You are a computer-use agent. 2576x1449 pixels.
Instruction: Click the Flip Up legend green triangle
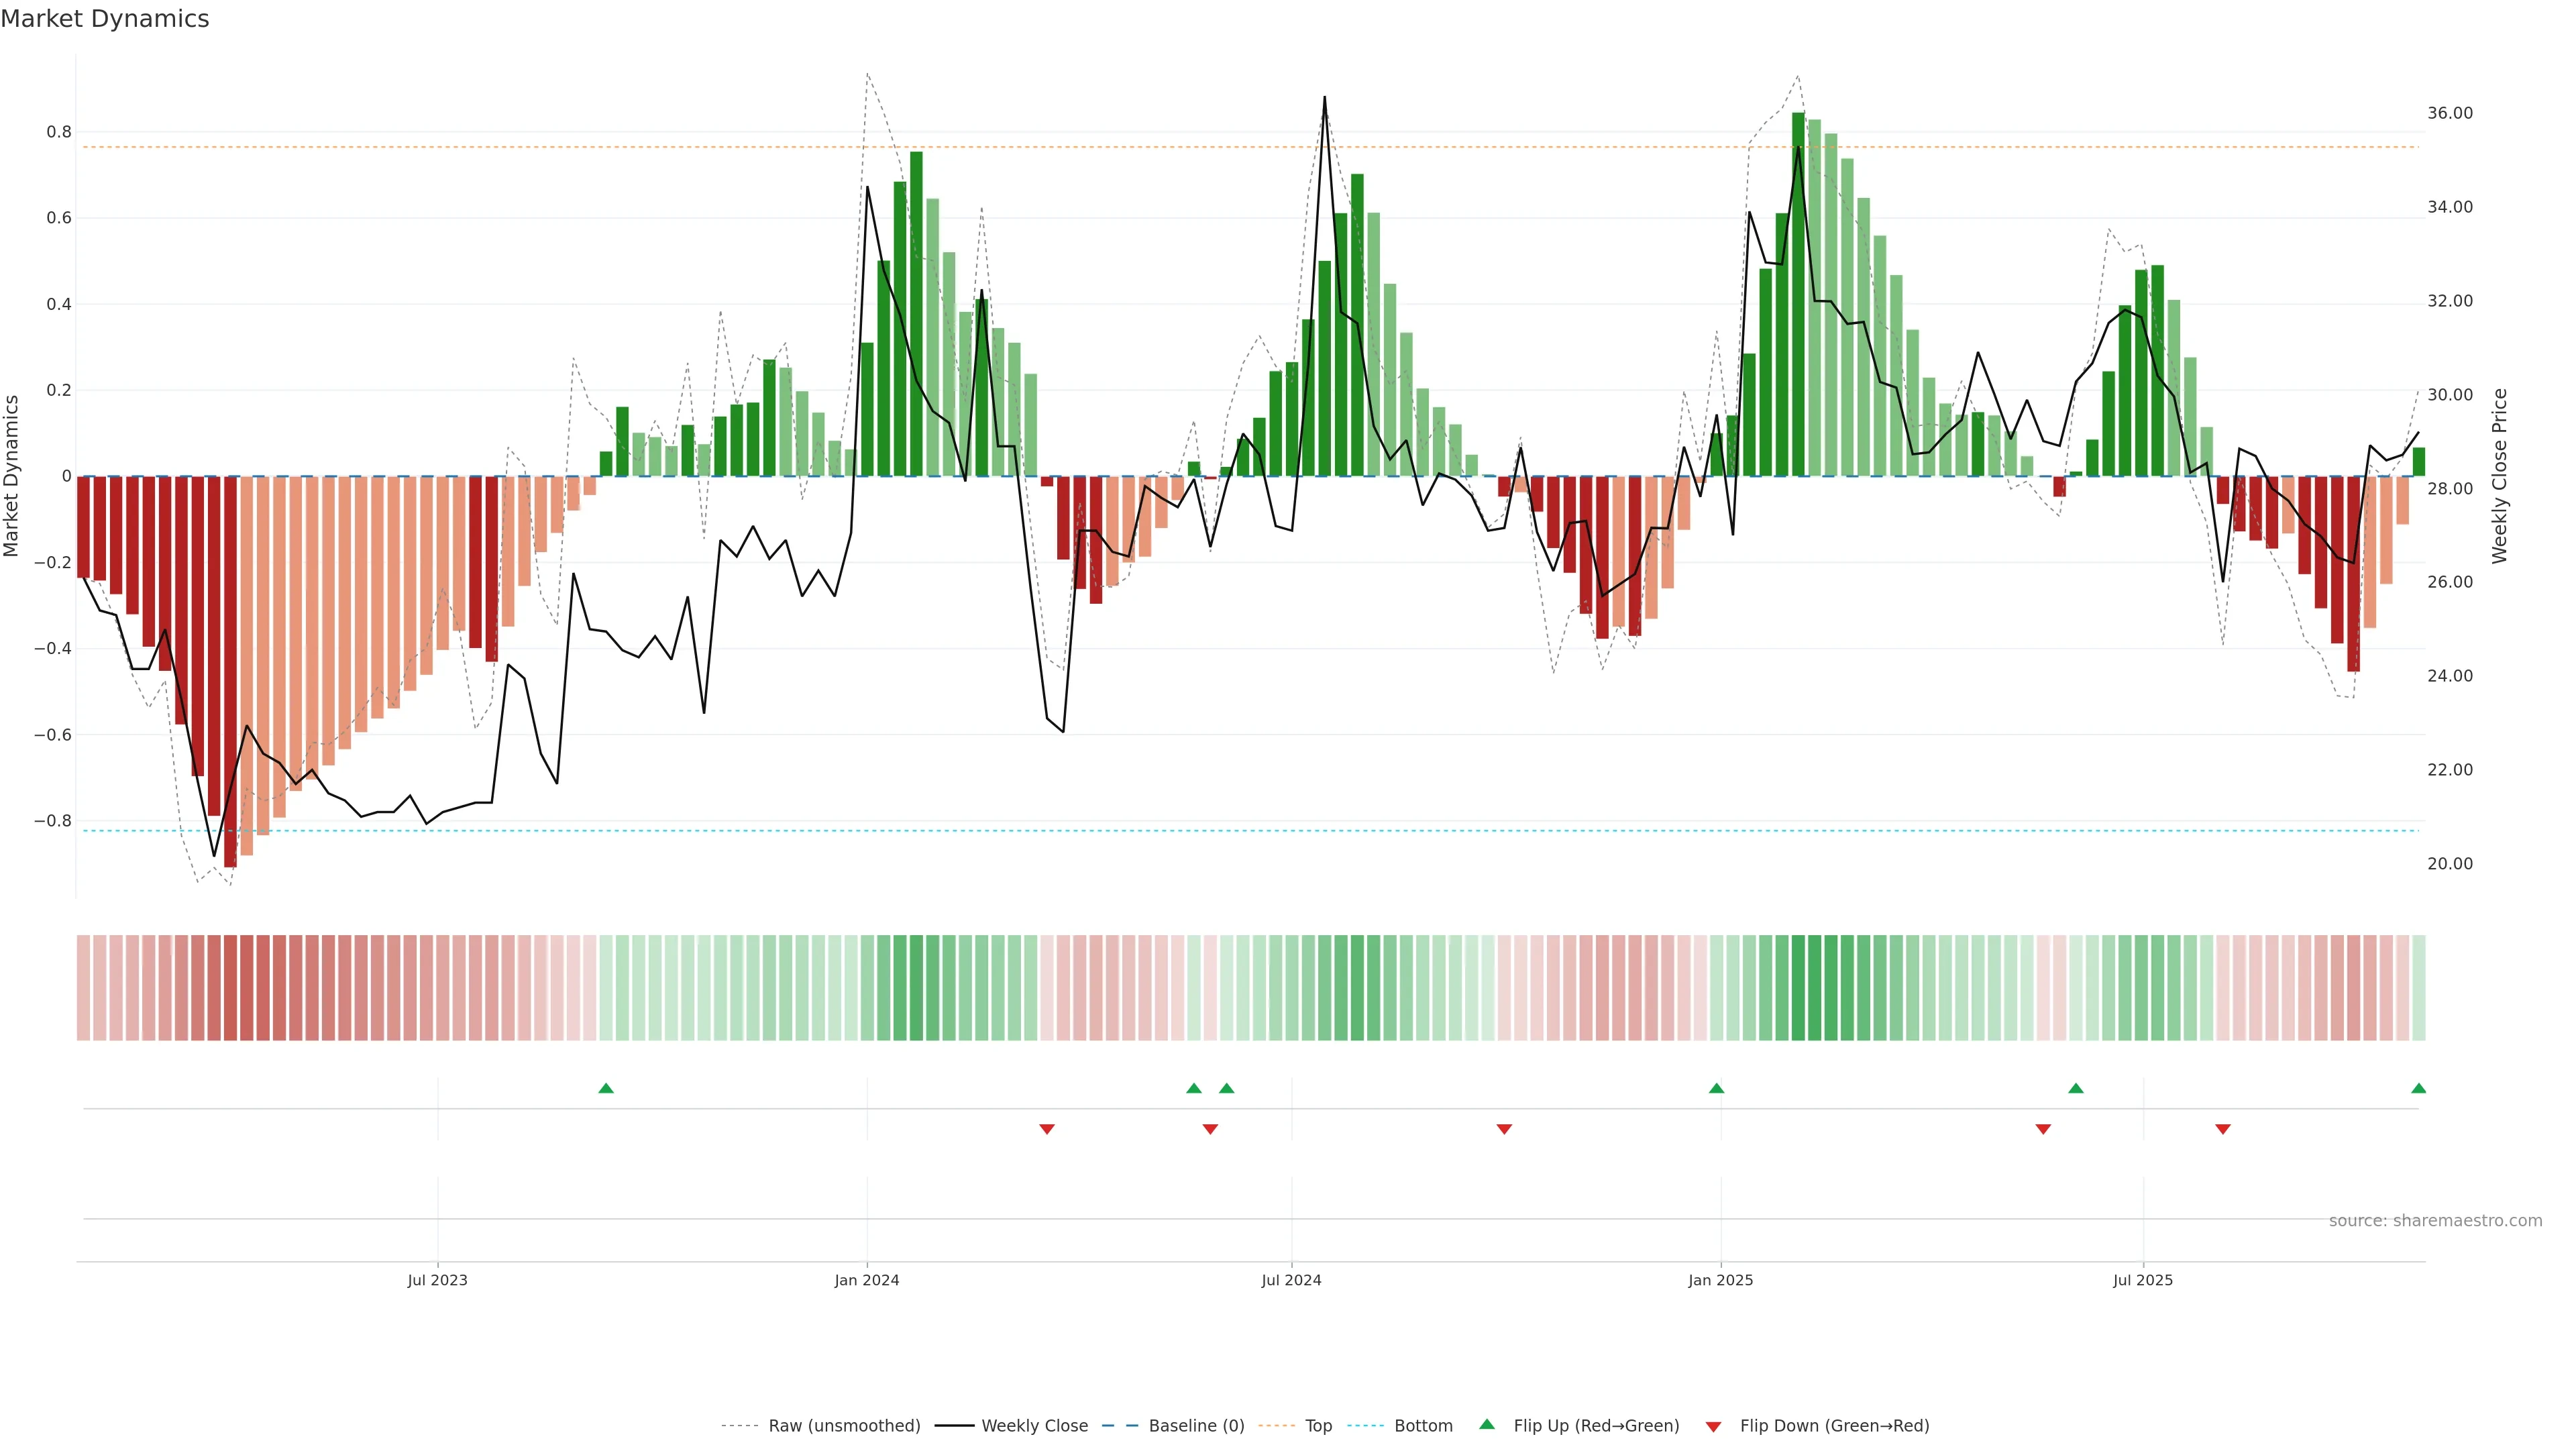(x=1487, y=1424)
